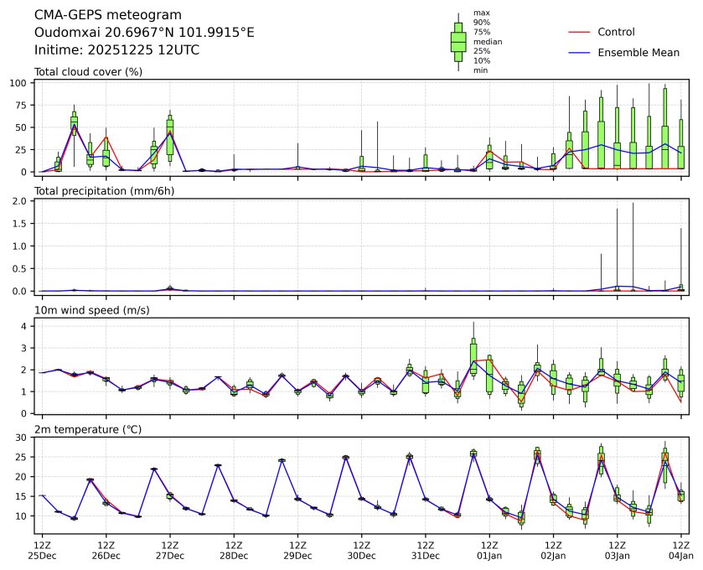This screenshot has height=570, width=703.
Task: Click the 12Z 04Jan time axis label
Action: [680, 549]
